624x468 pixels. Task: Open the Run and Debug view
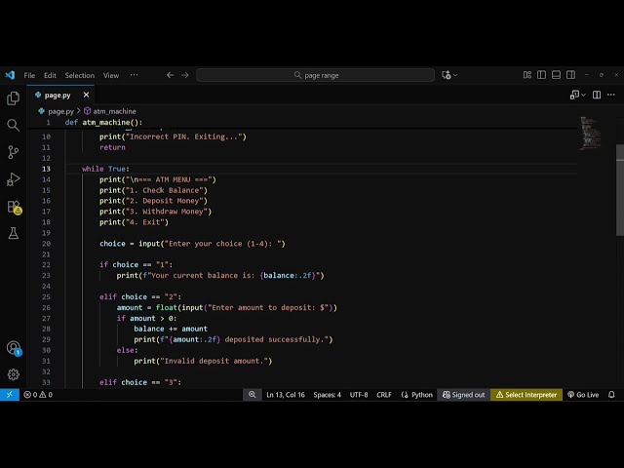point(13,179)
